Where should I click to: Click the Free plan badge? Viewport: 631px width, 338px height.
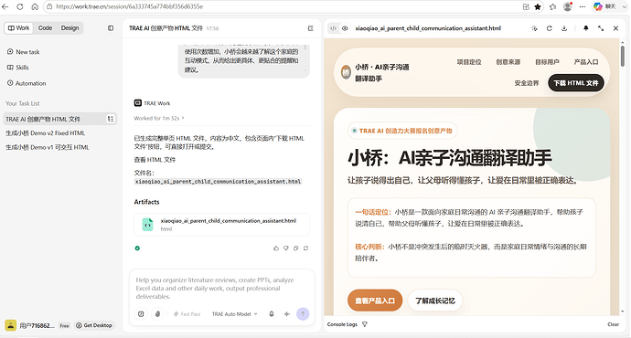(64, 326)
